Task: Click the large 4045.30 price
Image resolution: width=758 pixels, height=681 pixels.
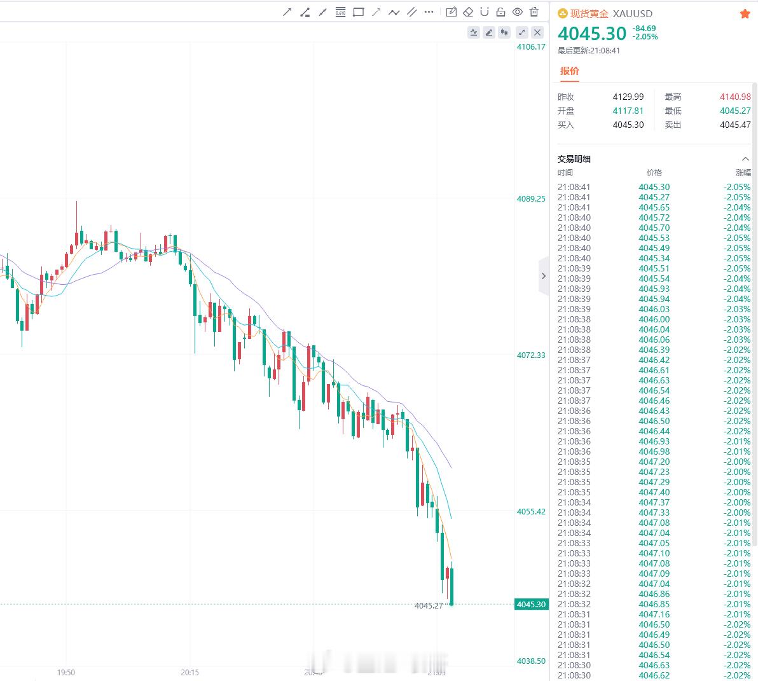Action: (592, 33)
